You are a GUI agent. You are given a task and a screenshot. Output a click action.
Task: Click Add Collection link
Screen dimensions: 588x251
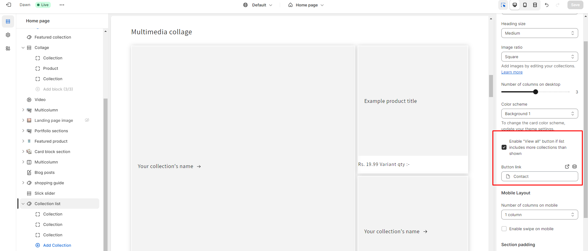(57, 245)
